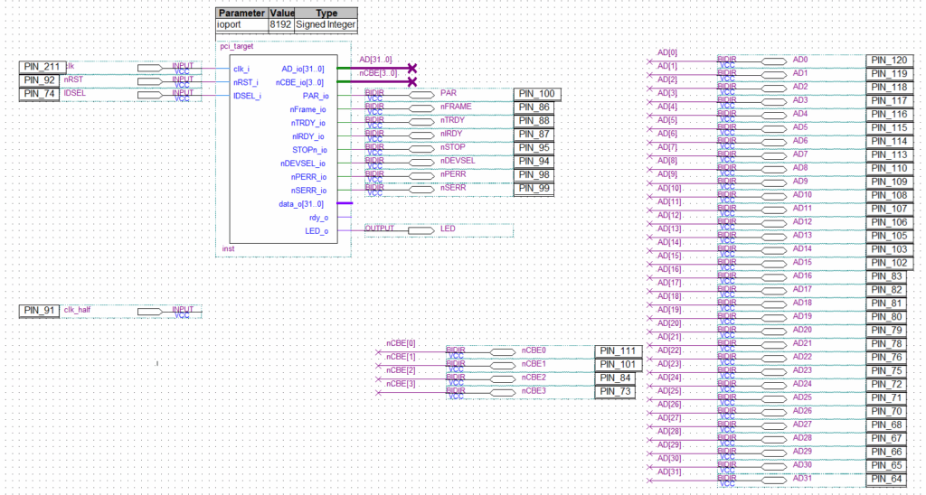Select the clk input pin symbol
926x495 pixels.
tap(150, 68)
